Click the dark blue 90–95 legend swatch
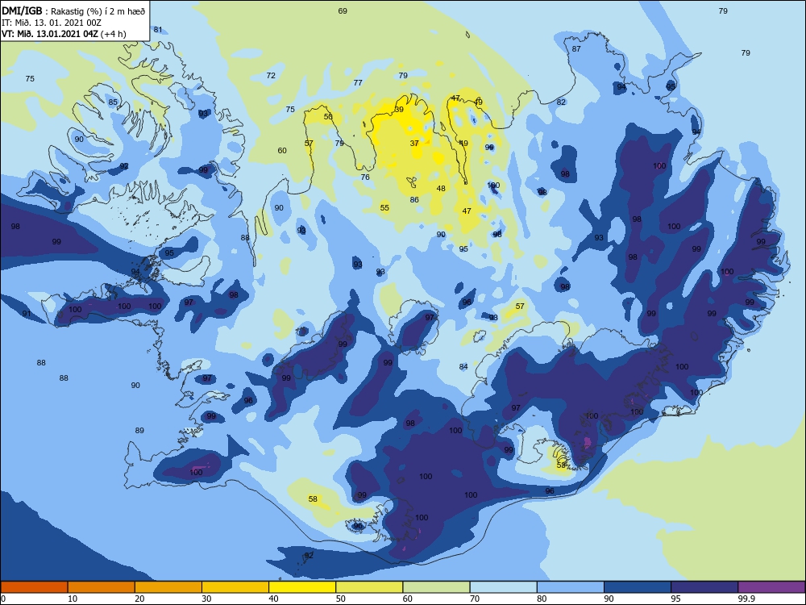806x605 pixels. tap(638, 587)
